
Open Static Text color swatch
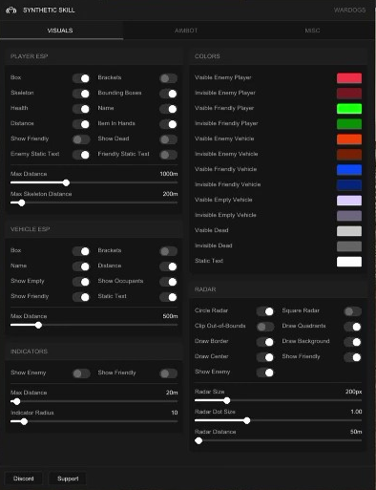click(349, 262)
